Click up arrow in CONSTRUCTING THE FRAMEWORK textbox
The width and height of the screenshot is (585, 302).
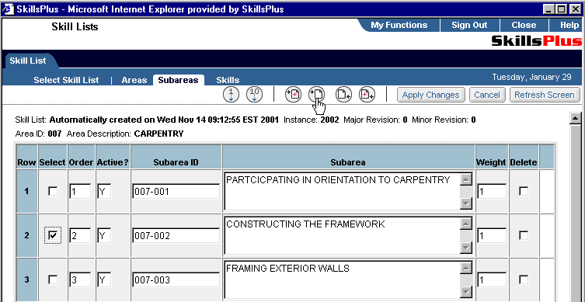[x=466, y=224]
